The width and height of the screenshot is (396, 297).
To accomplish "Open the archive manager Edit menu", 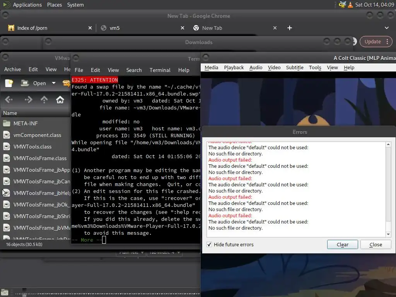I will pyautogui.click(x=33, y=69).
